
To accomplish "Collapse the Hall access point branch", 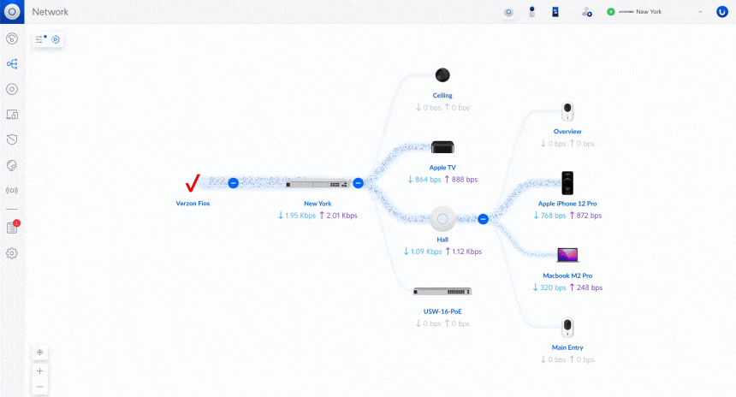I will pos(483,219).
